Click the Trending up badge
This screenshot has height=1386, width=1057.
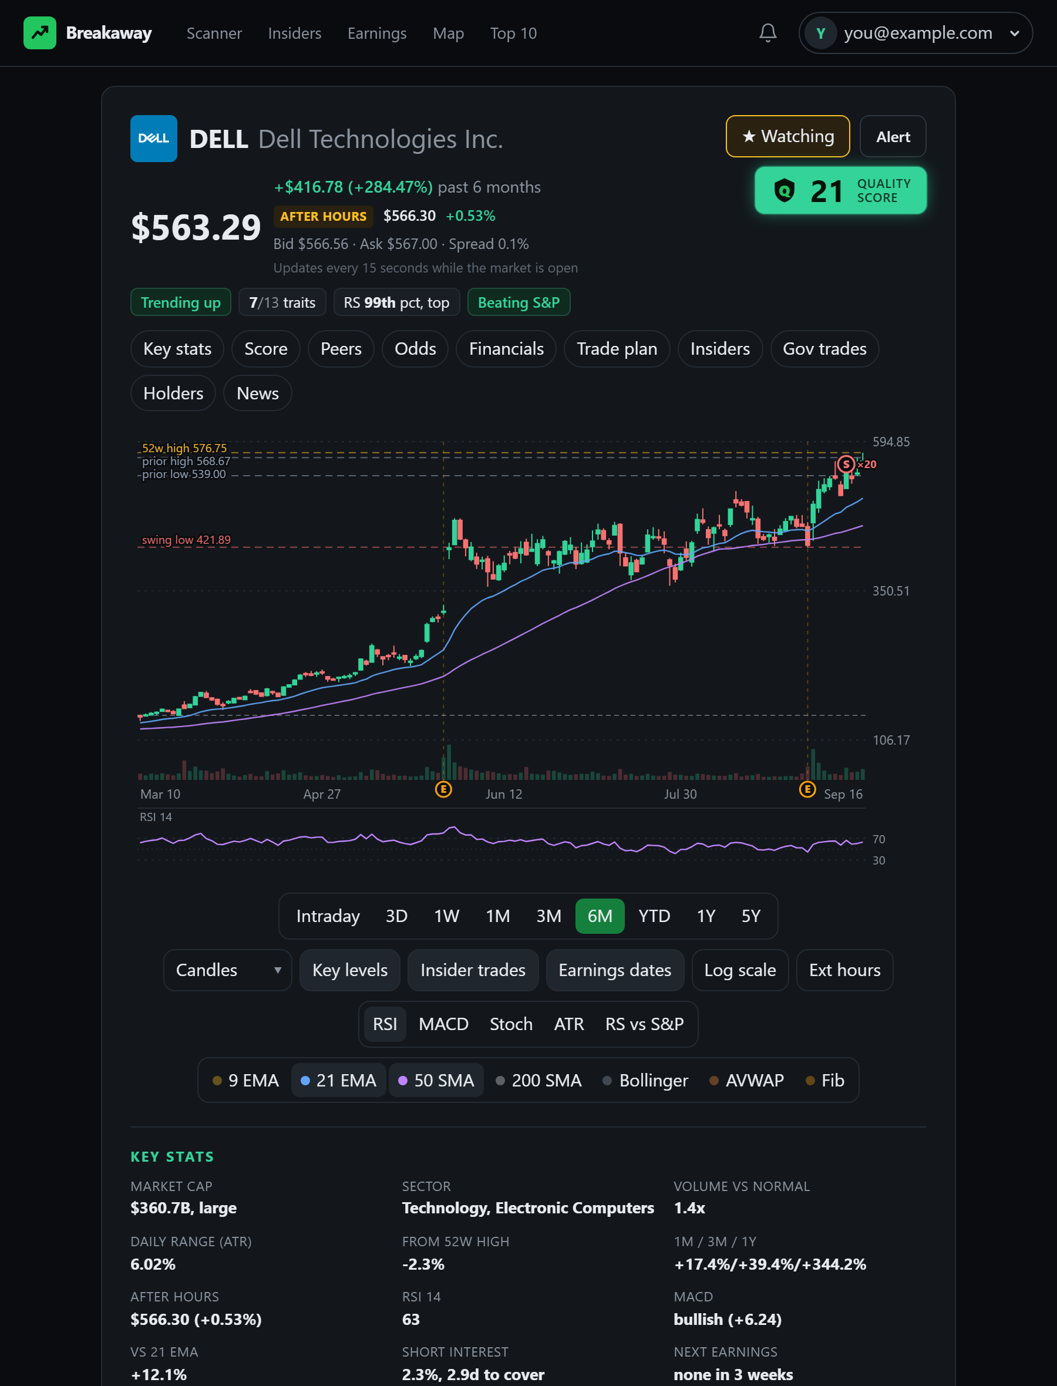(181, 302)
